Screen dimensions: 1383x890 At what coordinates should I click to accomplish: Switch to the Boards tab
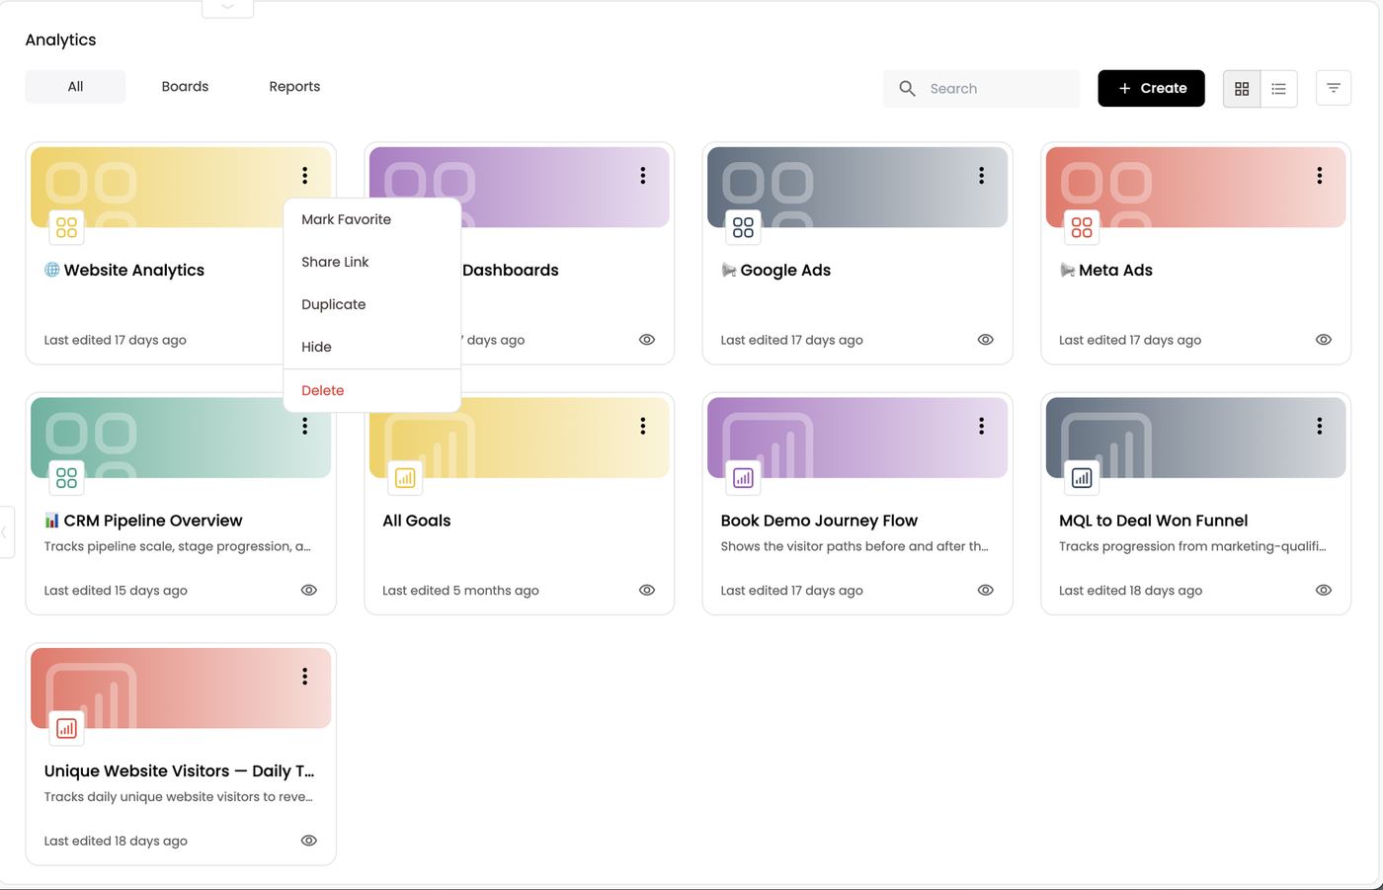(185, 87)
